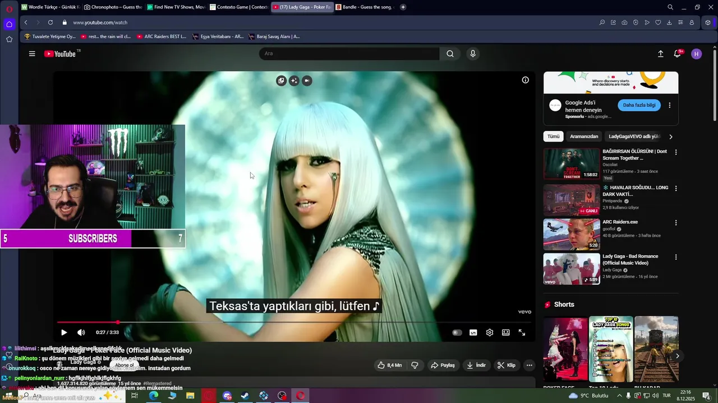The width and height of the screenshot is (718, 403).
Task: Open File Explorer from the taskbar
Action: [190, 396]
